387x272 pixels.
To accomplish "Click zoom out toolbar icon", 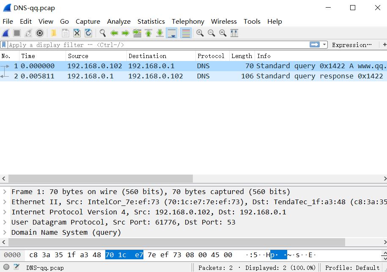I will (211, 33).
